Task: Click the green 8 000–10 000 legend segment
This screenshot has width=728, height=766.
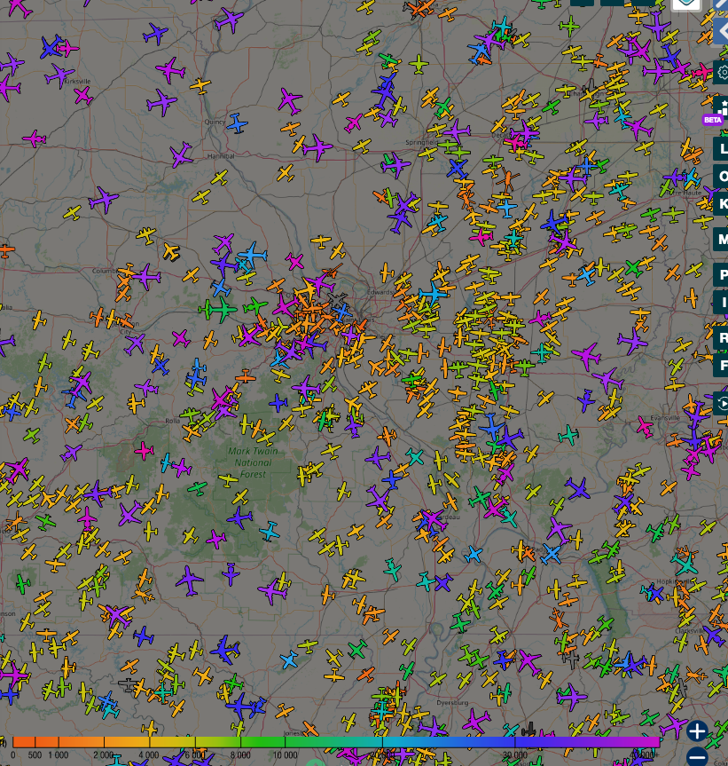Action: click(x=263, y=742)
